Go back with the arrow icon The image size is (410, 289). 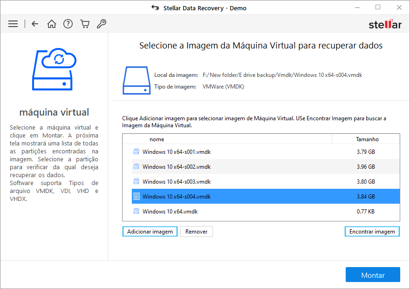tap(35, 24)
